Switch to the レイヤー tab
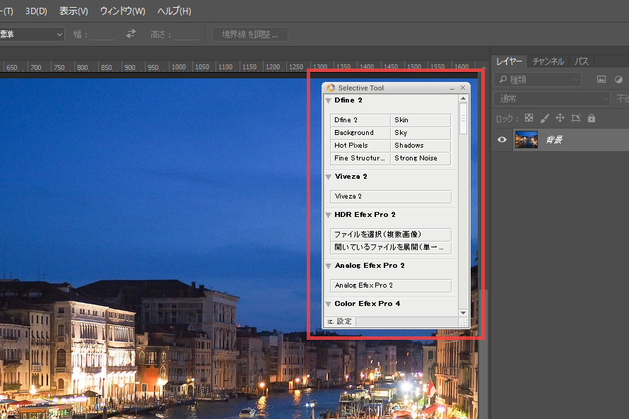Screen dimensions: 629x419 [x=509, y=61]
